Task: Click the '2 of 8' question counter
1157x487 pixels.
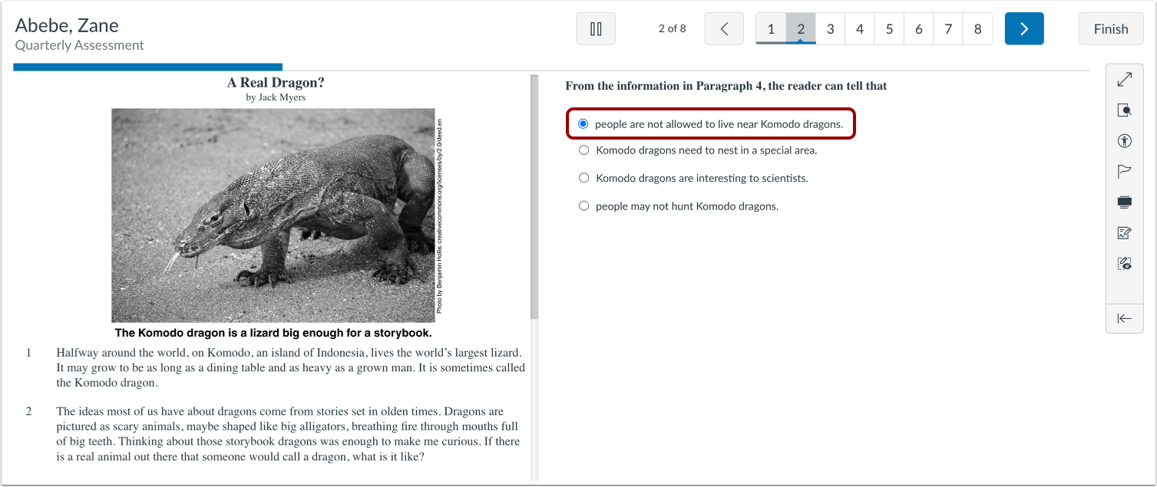Action: click(x=673, y=29)
